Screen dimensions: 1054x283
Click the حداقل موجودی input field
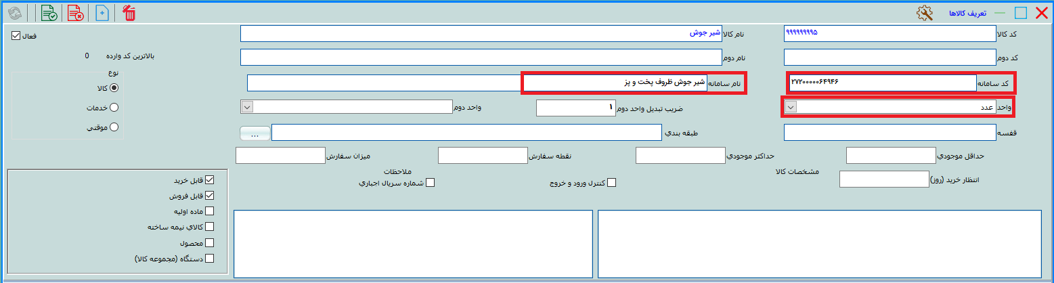(x=891, y=156)
